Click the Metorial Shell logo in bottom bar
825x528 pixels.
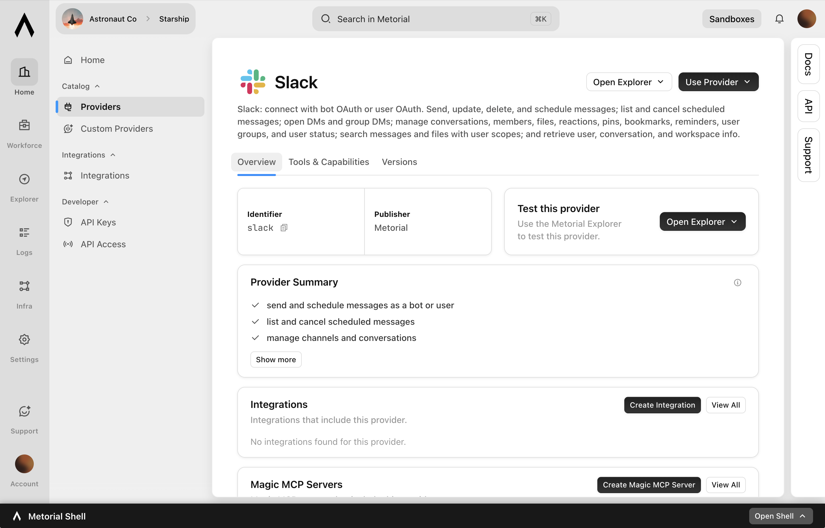click(x=17, y=516)
